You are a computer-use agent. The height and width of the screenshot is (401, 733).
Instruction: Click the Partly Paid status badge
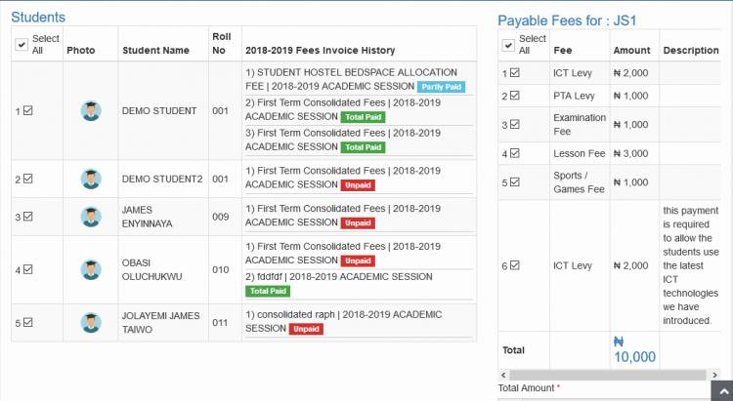pyautogui.click(x=435, y=87)
